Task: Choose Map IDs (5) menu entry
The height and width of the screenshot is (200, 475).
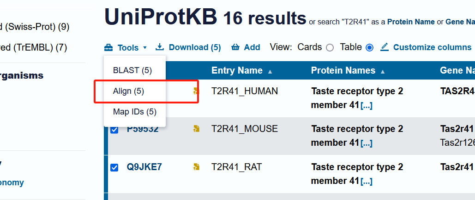Action: (134, 112)
